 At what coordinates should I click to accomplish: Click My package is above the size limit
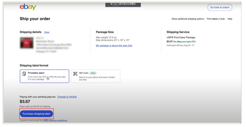coord(114,46)
